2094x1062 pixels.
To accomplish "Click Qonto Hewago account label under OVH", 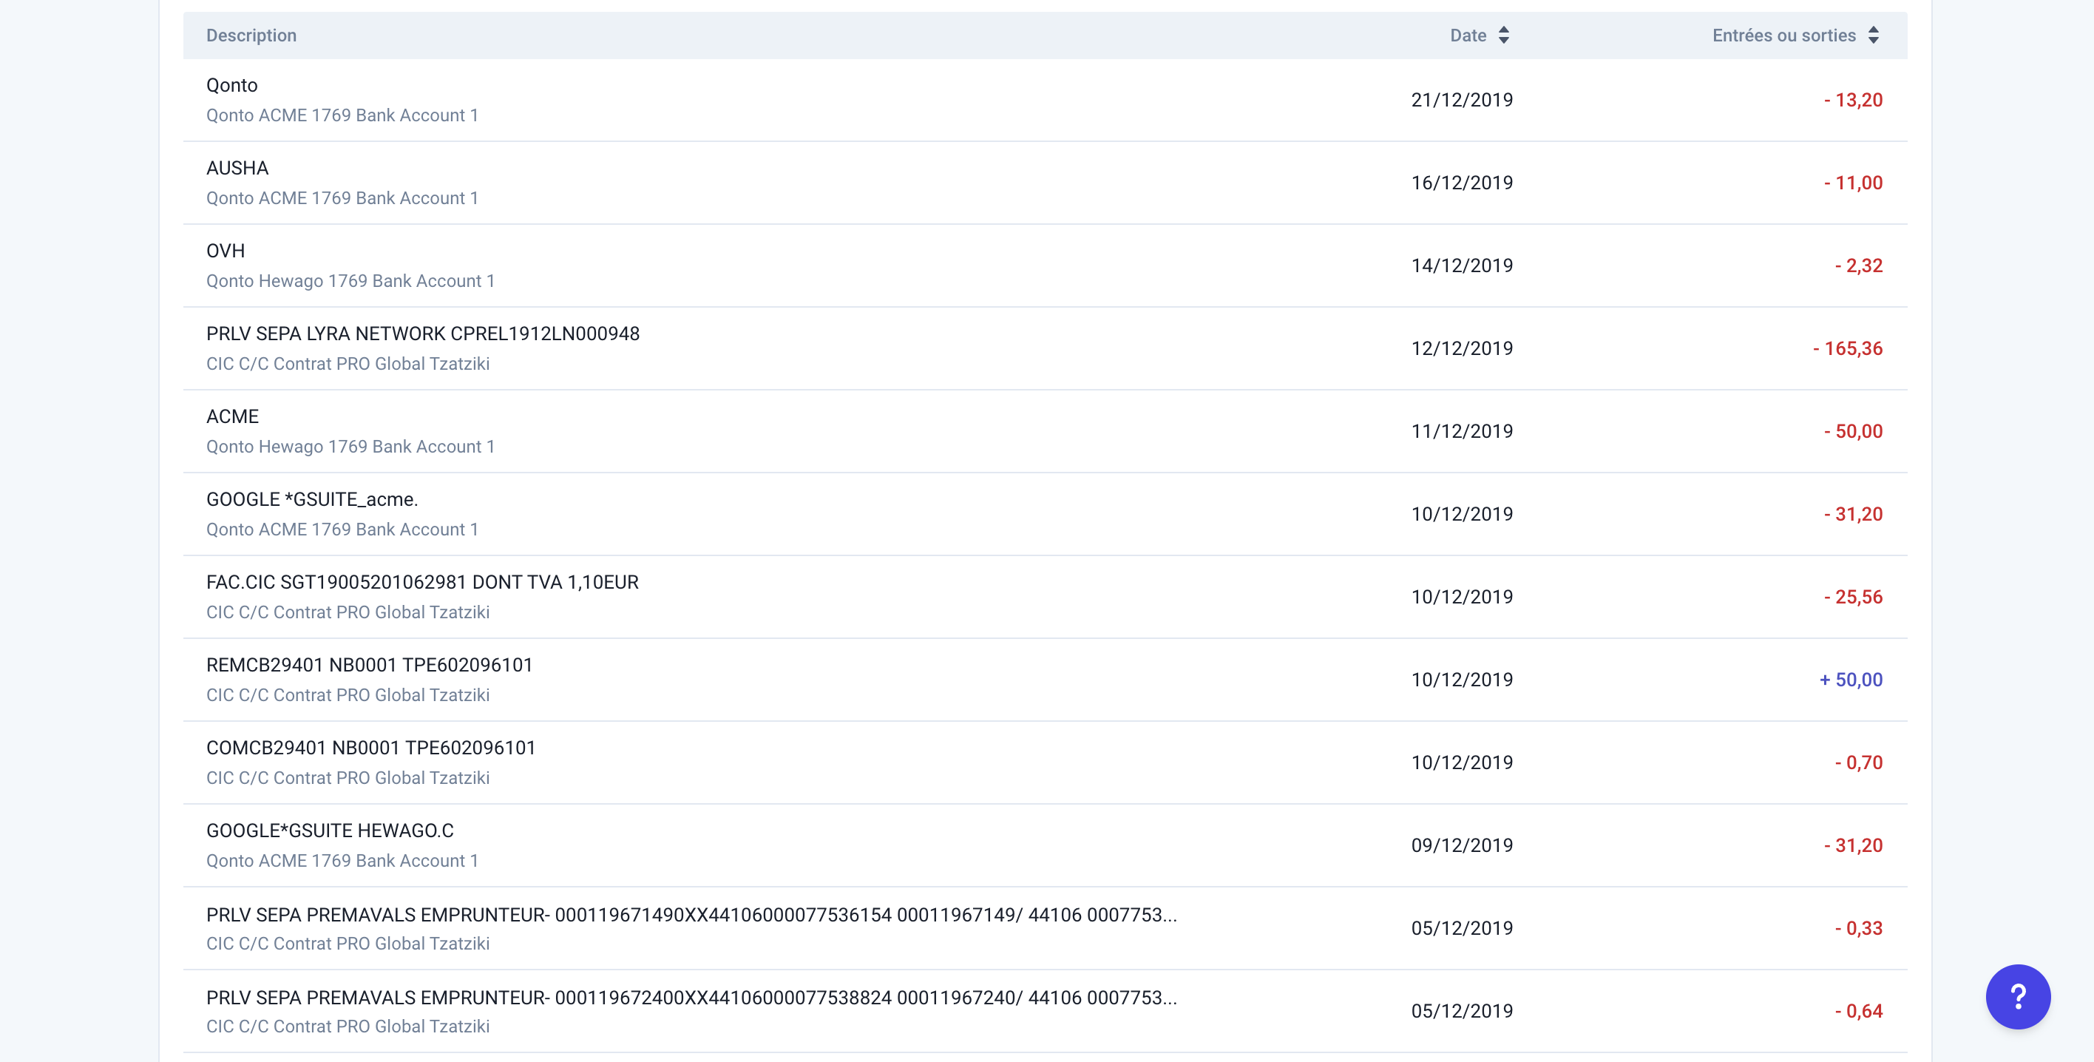I will 350,281.
